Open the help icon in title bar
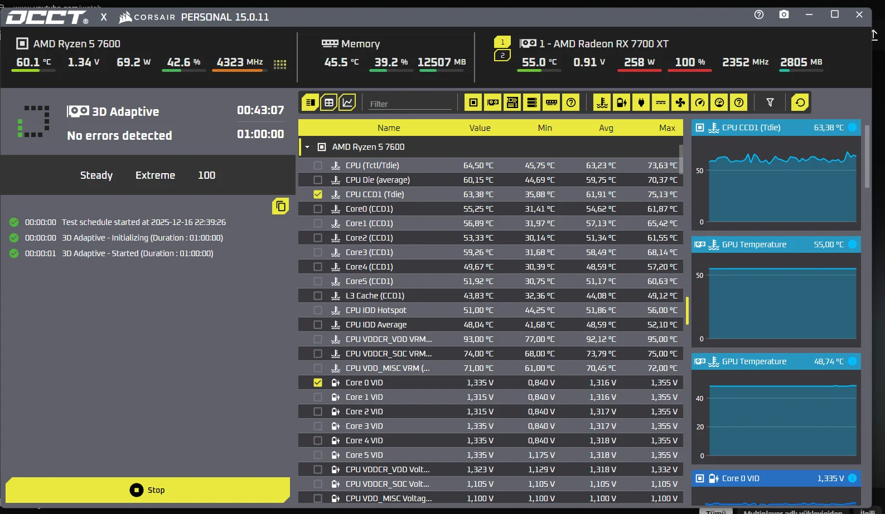Screen dimensions: 885x514 pyautogui.click(x=759, y=14)
